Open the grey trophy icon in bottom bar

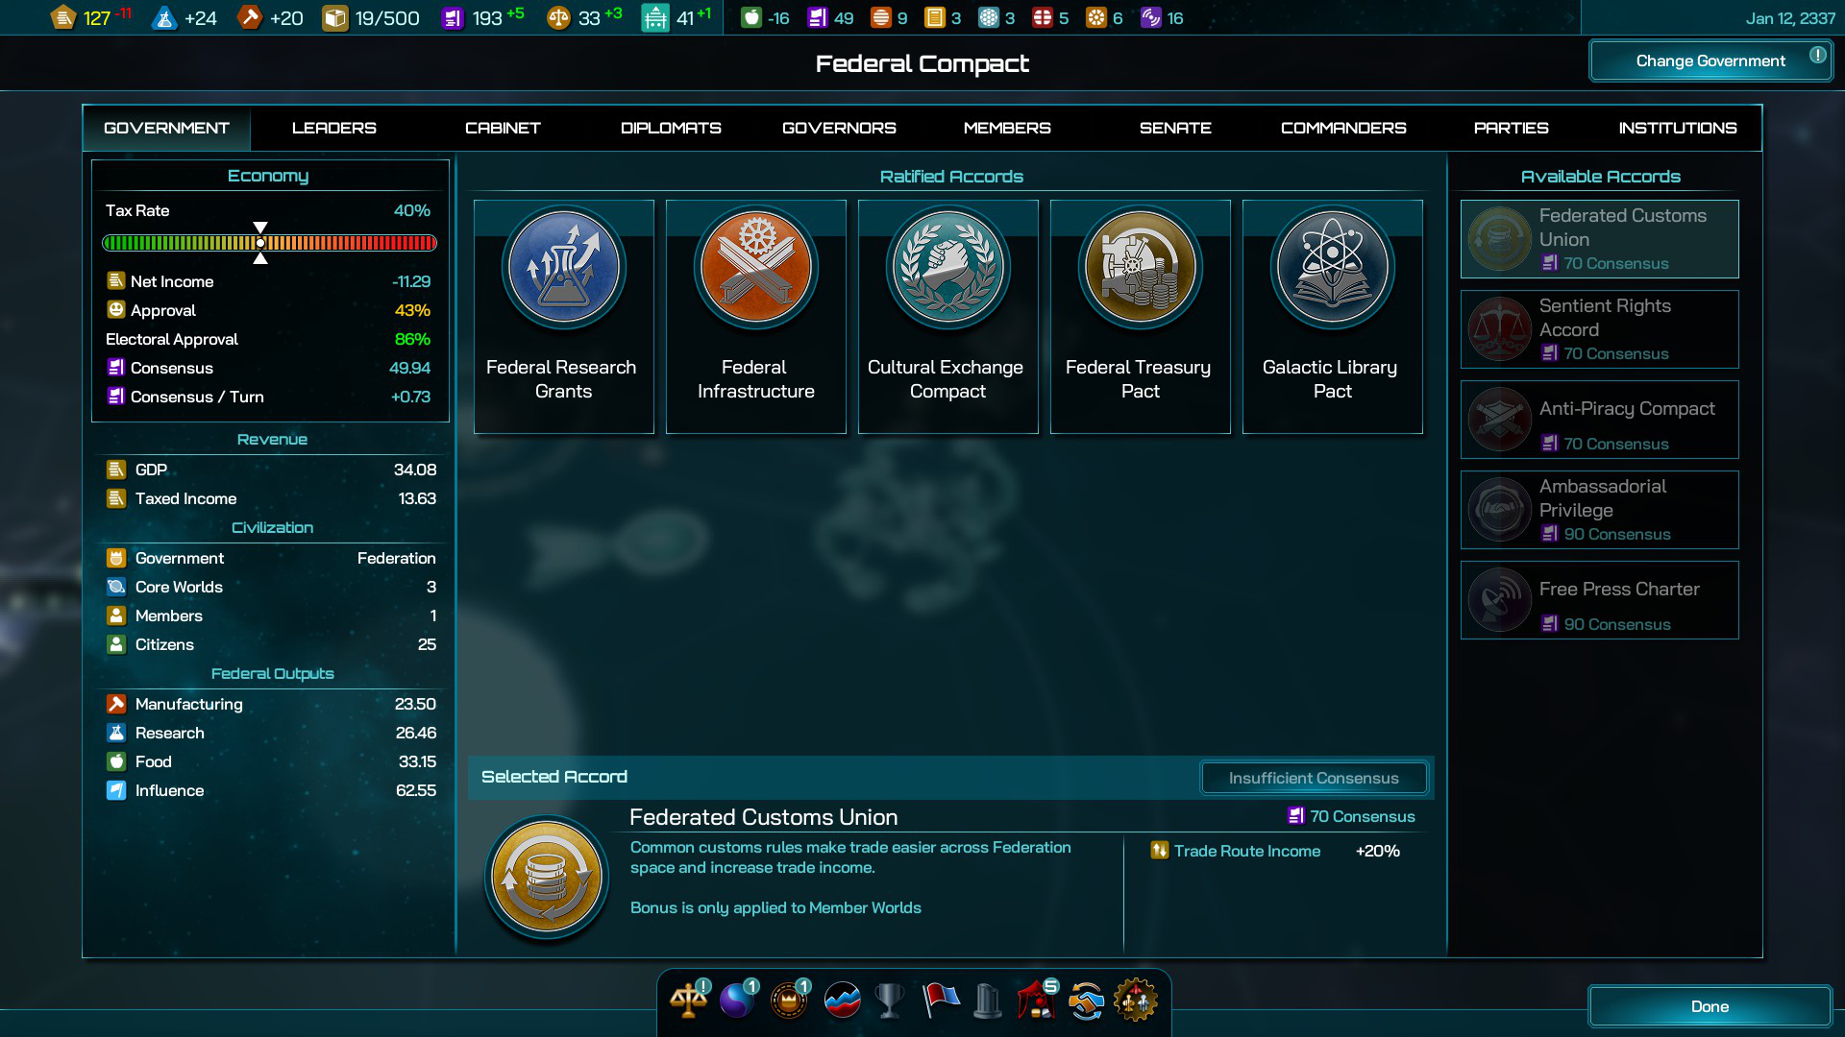[x=890, y=1001]
